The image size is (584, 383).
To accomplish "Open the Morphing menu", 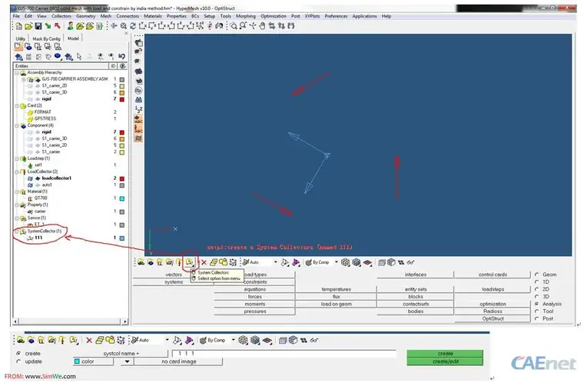I will 246,16.
